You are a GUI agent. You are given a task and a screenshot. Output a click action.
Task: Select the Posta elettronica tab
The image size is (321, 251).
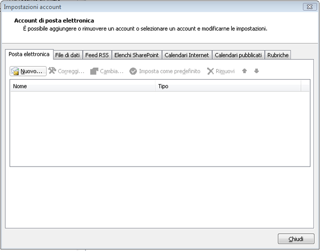29,54
